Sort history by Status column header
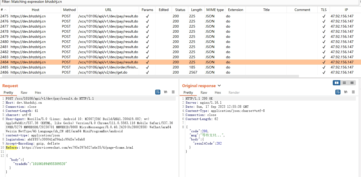Image resolution: width=361 pixels, height=177 pixels. point(180,10)
